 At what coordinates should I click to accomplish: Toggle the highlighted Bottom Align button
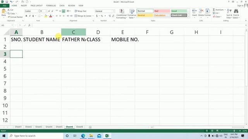click(64, 11)
